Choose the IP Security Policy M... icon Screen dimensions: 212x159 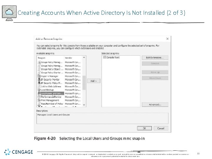pyautogui.click(x=39, y=83)
